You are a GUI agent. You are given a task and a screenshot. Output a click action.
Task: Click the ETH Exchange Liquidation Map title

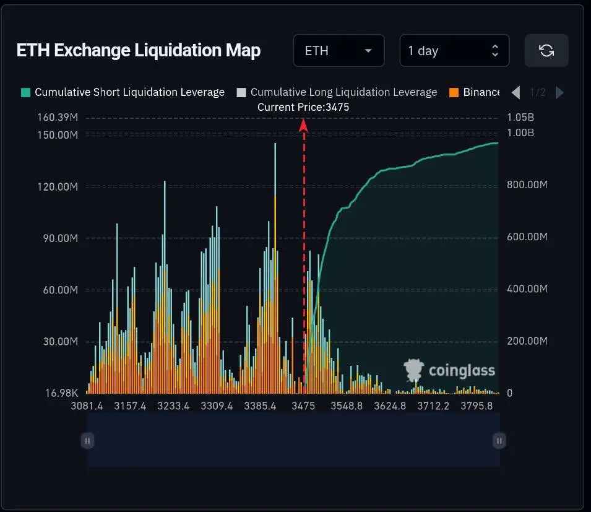click(139, 51)
